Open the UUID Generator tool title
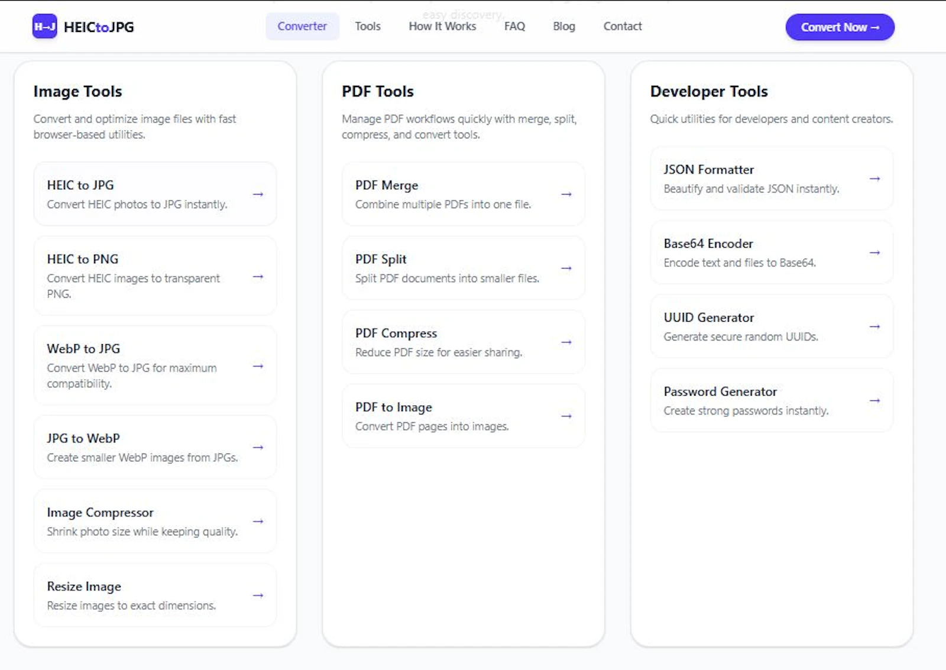Screen dimensions: 946x670 [709, 318]
